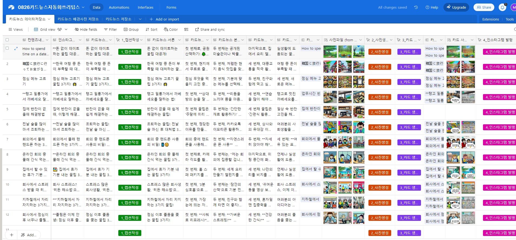Open the 카드 사 column header dropdown

472,40
